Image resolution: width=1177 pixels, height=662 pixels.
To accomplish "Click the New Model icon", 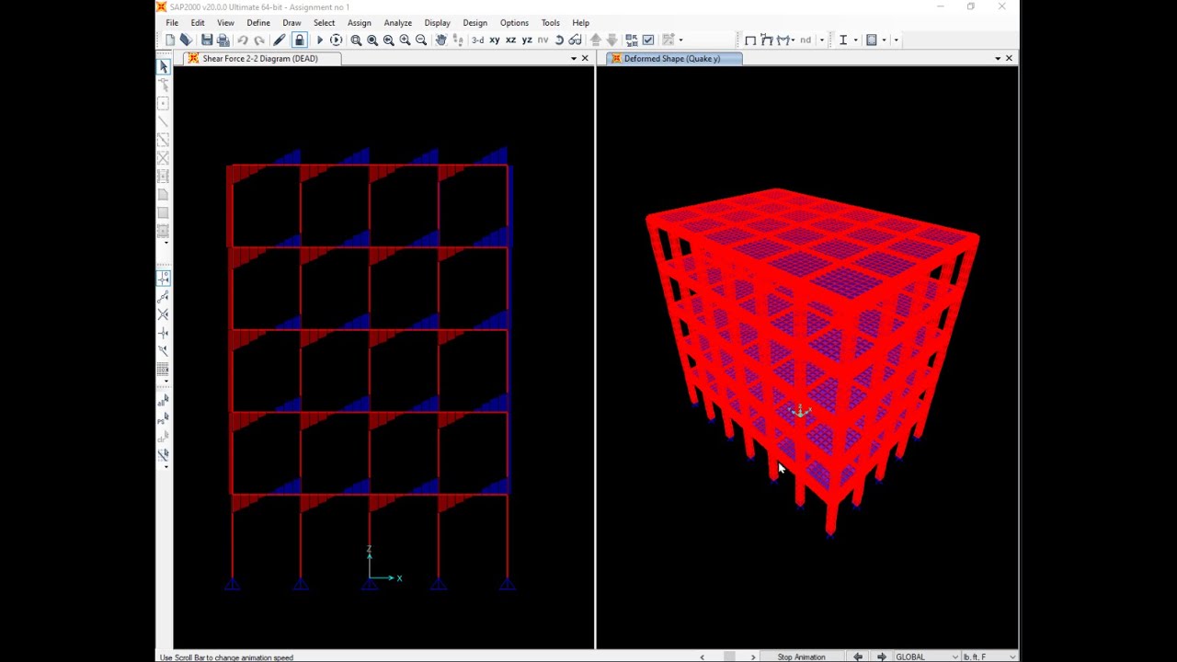I will (x=170, y=40).
